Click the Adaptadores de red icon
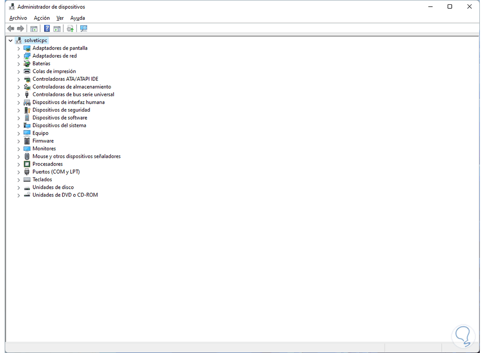Viewport: 485px width, 353px height. 27,56
